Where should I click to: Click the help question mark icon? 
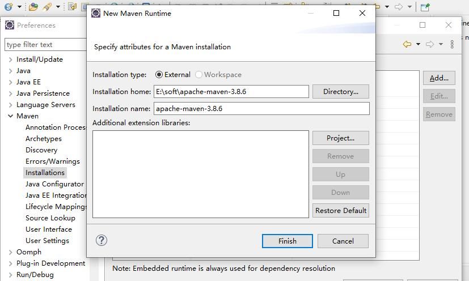102,240
